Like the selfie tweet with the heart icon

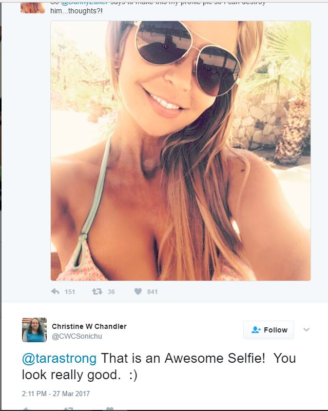[x=138, y=291]
